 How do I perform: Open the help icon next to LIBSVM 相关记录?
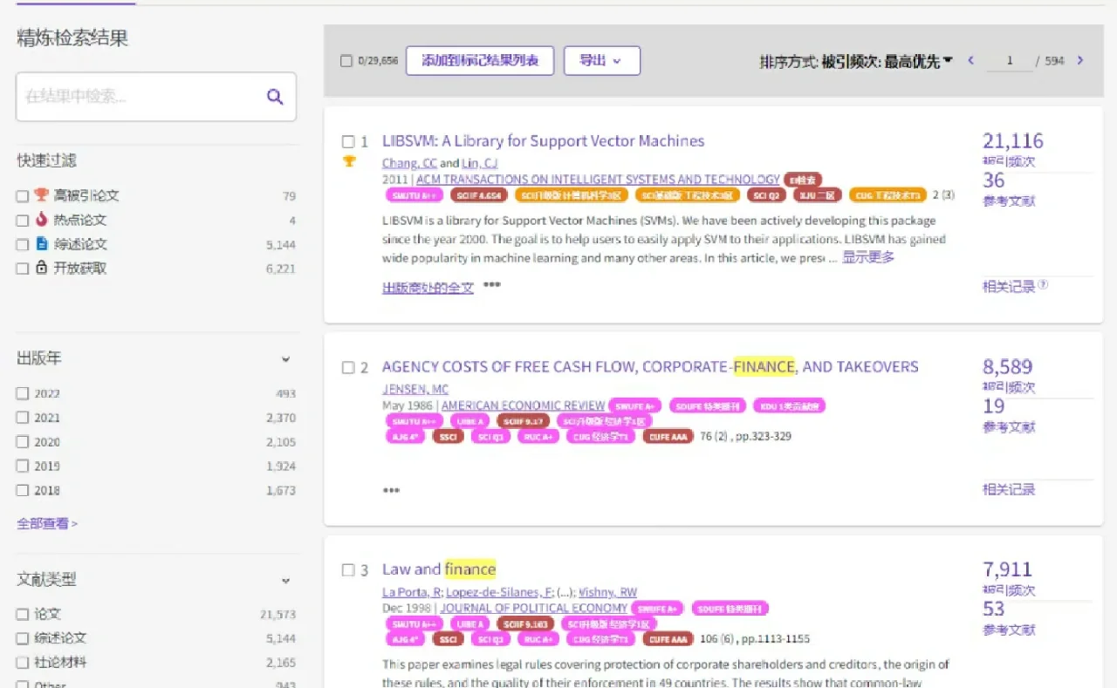pos(1043,285)
